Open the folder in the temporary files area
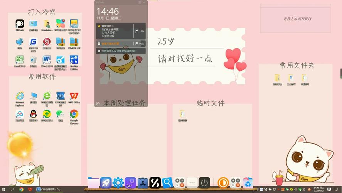The image size is (342, 193). (x=182, y=114)
